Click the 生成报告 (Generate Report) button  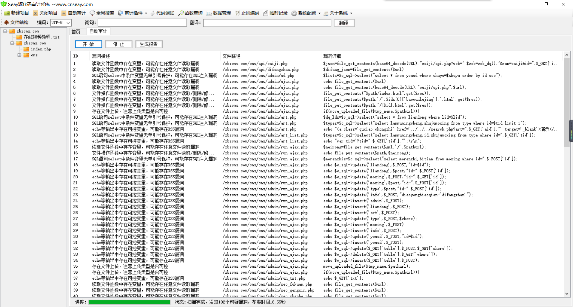[149, 44]
